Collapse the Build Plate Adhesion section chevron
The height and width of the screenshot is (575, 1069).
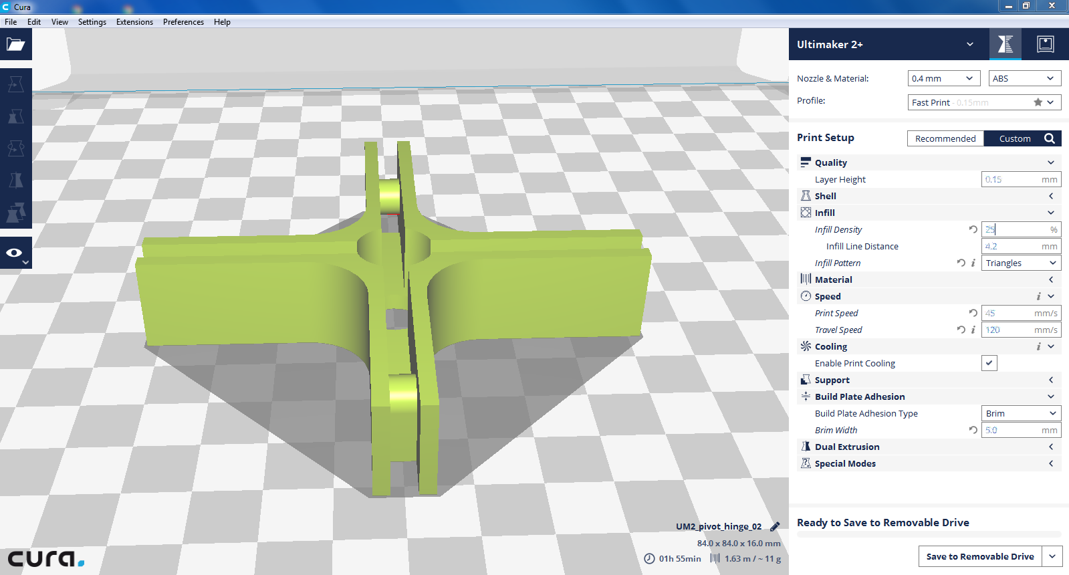point(1051,396)
